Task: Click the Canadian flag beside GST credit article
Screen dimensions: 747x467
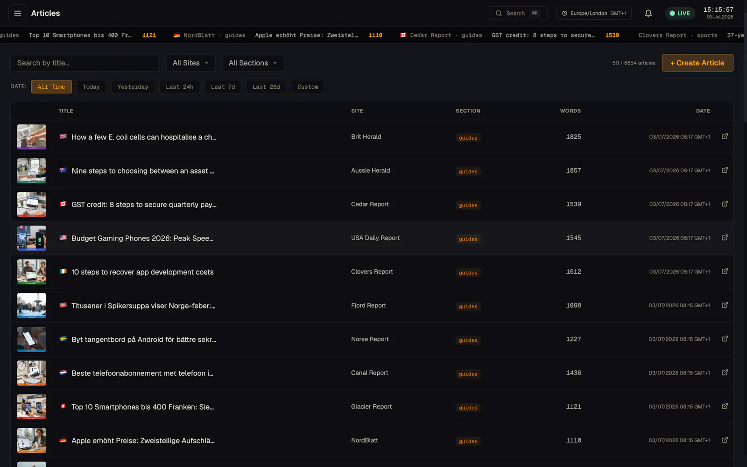Action: 63,204
